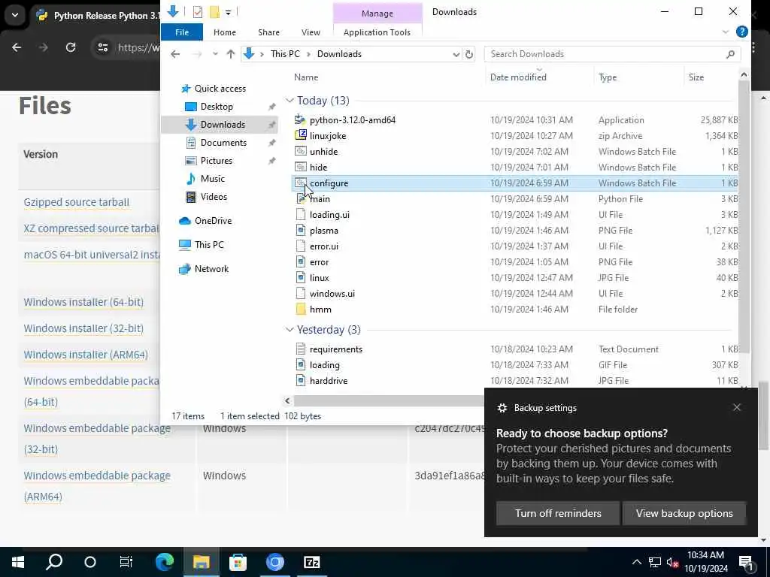Open the File menu tab
This screenshot has height=577, width=770.
[182, 32]
